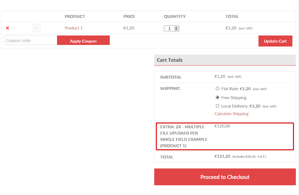Image resolution: width=299 pixels, height=195 pixels.
Task: Click the PRICE column header
Action: click(129, 17)
